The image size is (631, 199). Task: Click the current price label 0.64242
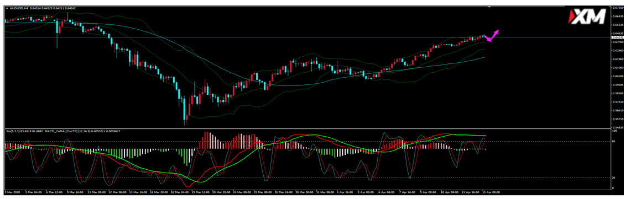pyautogui.click(x=618, y=37)
